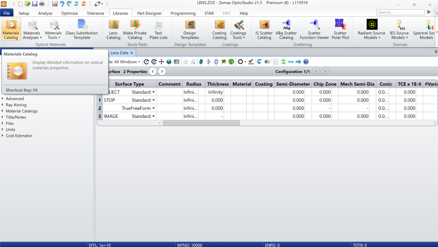The image size is (438, 247).
Task: Expand the Ray Aiming section
Action: point(2,105)
